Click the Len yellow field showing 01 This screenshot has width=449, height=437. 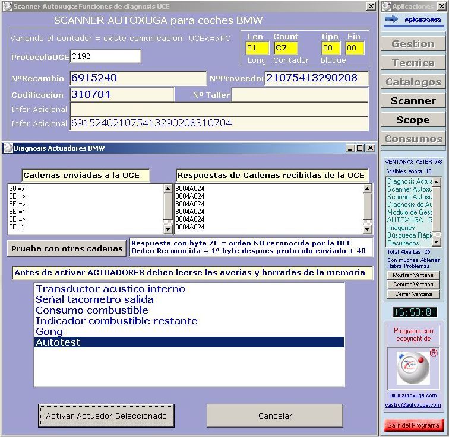(x=257, y=47)
